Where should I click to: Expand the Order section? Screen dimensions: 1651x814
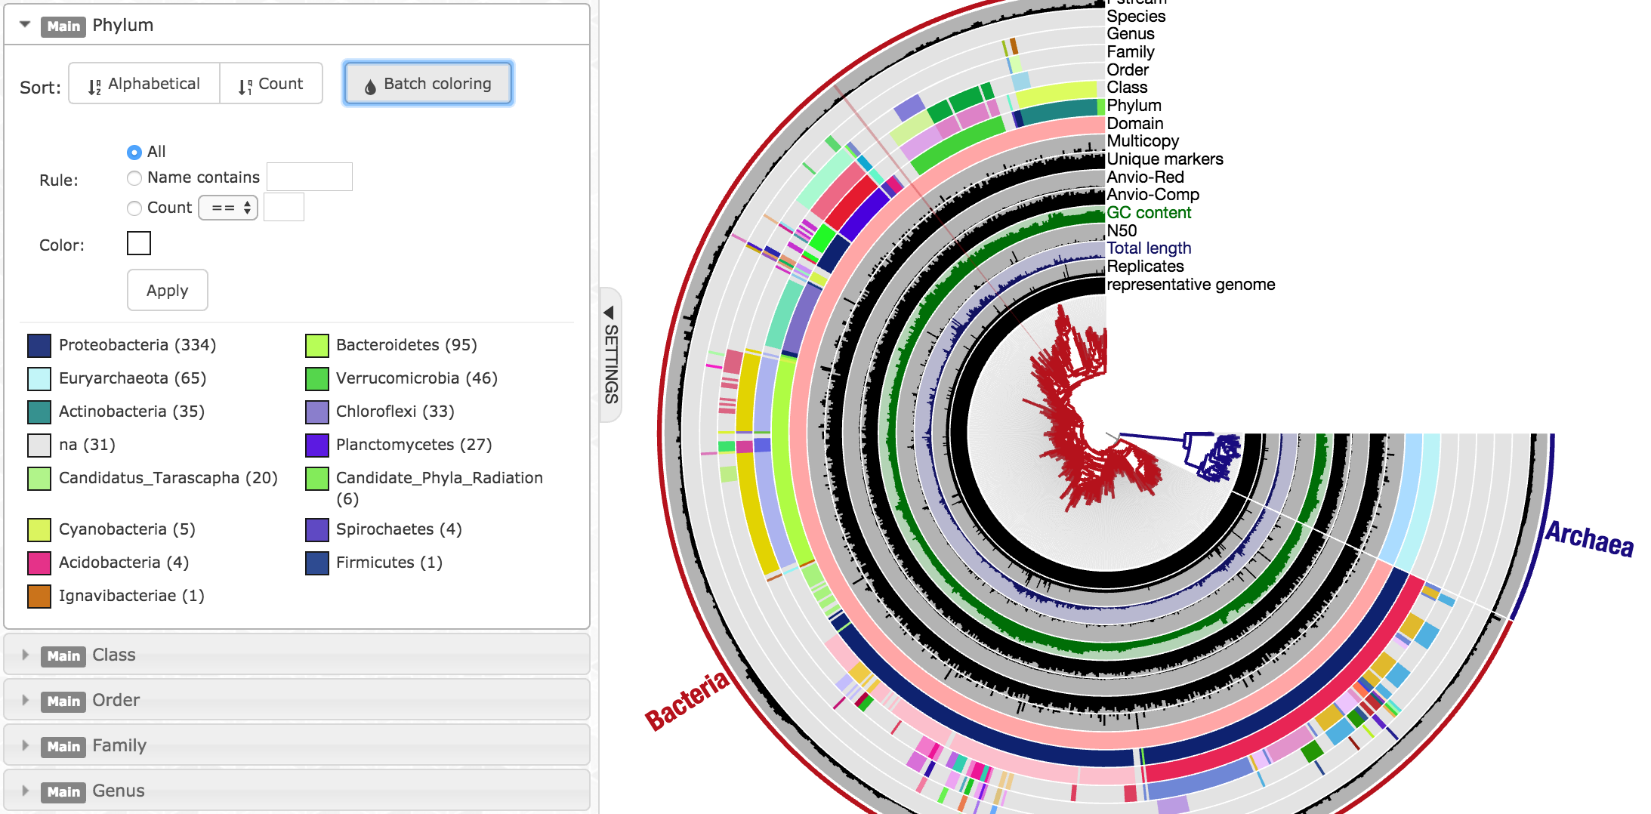click(26, 700)
